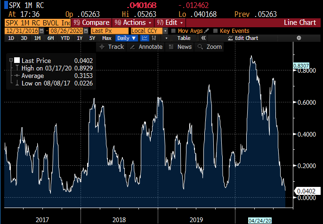323x224 pixels.
Task: Click the SPX 1M RC ticker header
Action: coord(26,5)
